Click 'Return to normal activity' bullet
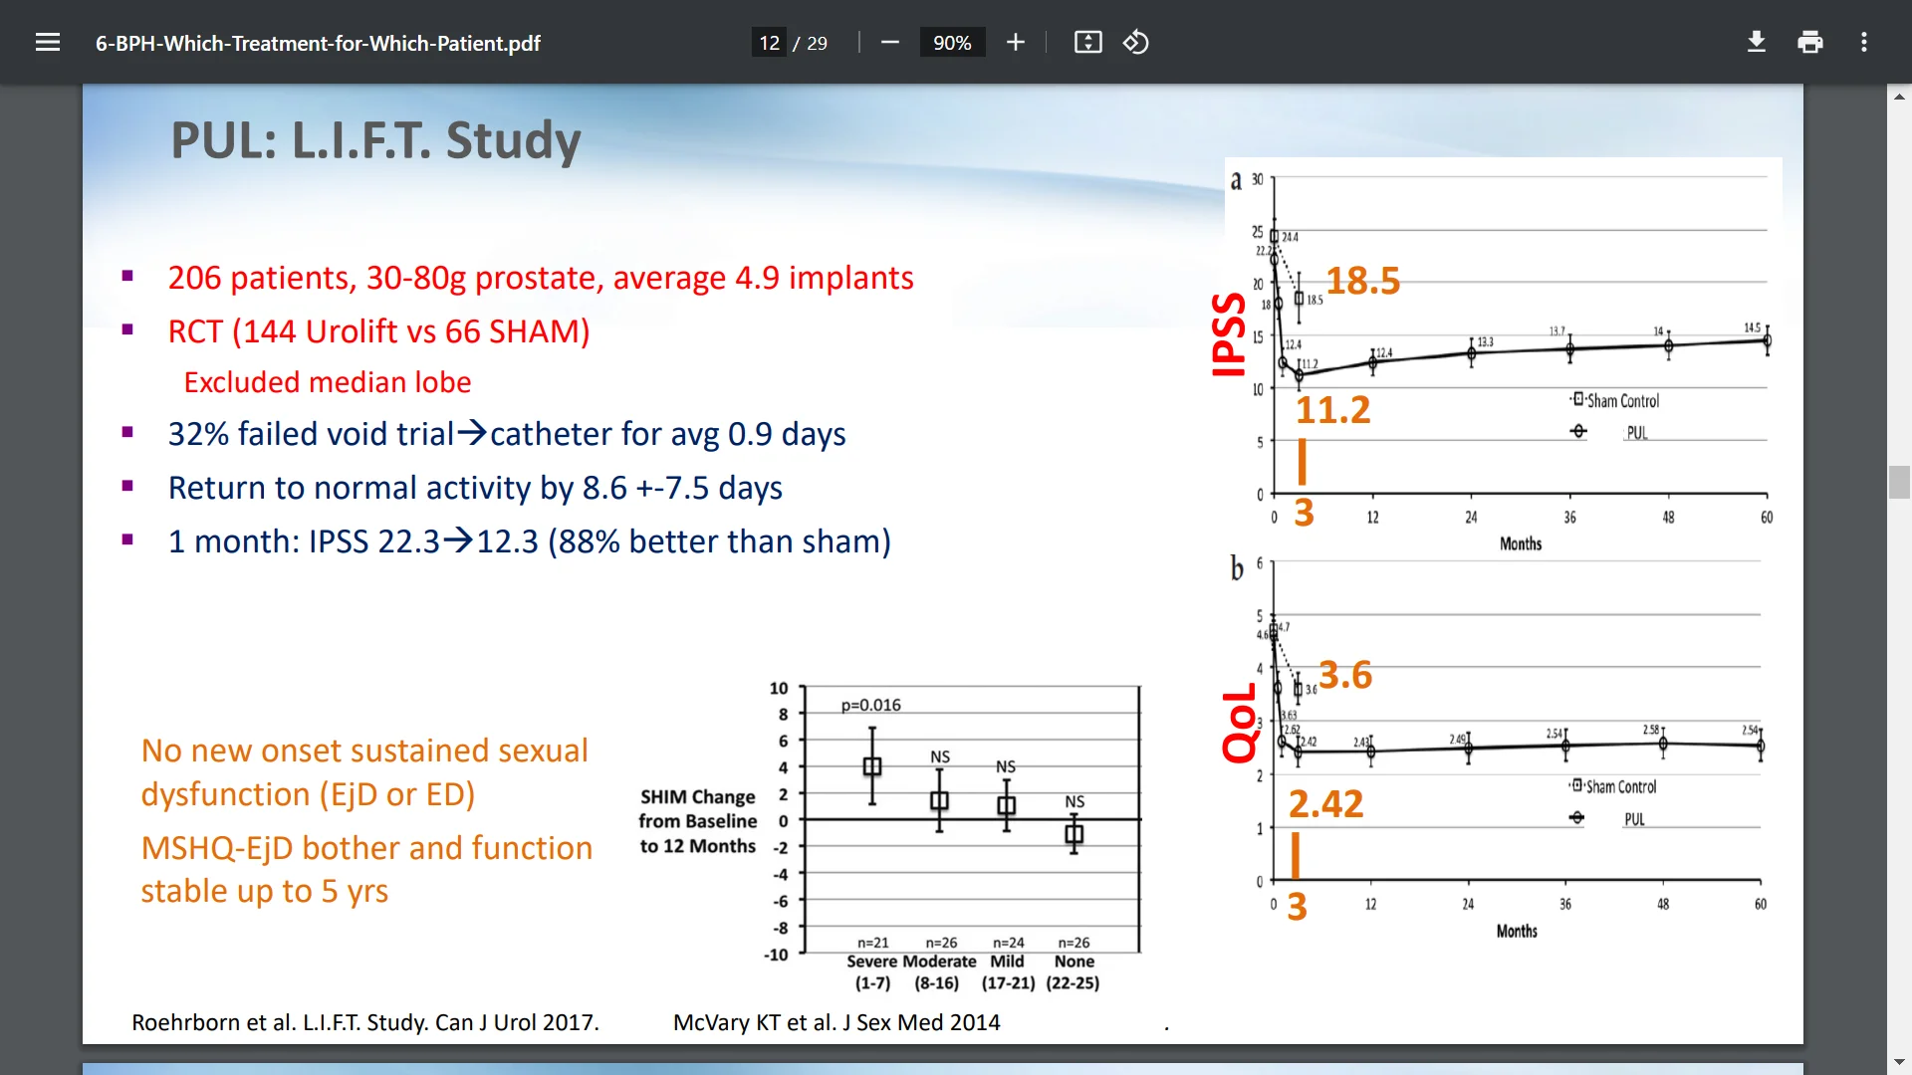 (475, 488)
